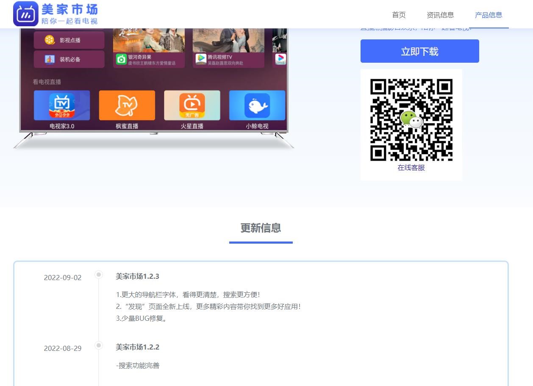Click the 2022-08-29 date text
Viewport: 533px width, 386px height.
[63, 348]
